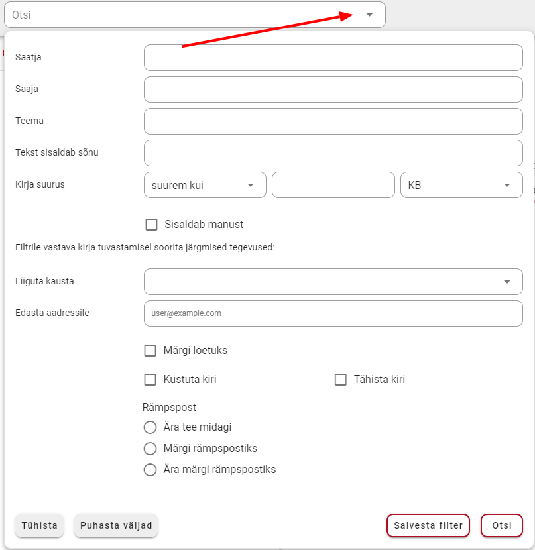This screenshot has width=535, height=550.
Task: Check the 'Kustuta kiri' option
Action: (150, 380)
